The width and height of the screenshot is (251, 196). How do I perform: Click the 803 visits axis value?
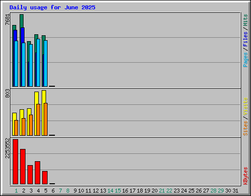pyautogui.click(x=7, y=93)
